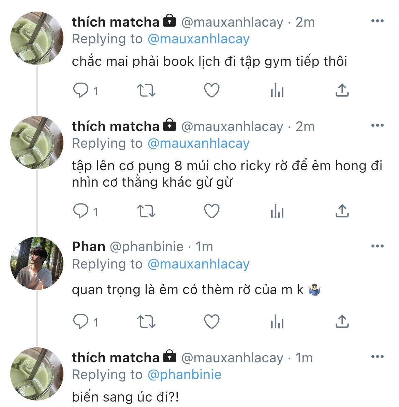Reply to the ricky abs tweet
This screenshot has height=407, width=399.
(x=81, y=211)
